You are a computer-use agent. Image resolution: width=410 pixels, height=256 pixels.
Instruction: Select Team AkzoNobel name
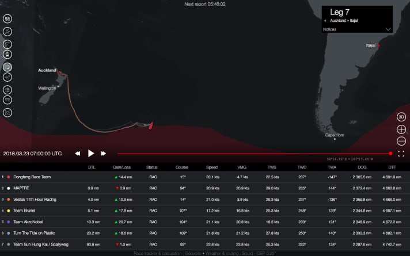pos(28,222)
